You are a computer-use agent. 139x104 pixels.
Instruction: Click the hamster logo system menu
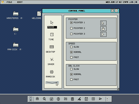(x=3, y=2)
